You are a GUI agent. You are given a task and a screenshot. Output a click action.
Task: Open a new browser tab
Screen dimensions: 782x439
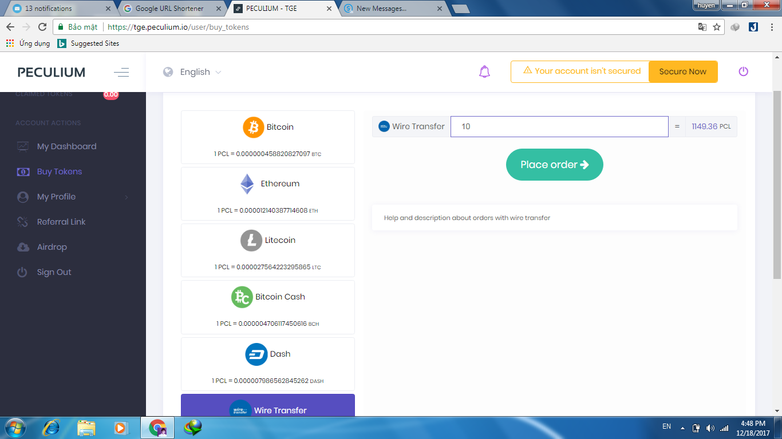coord(461,9)
